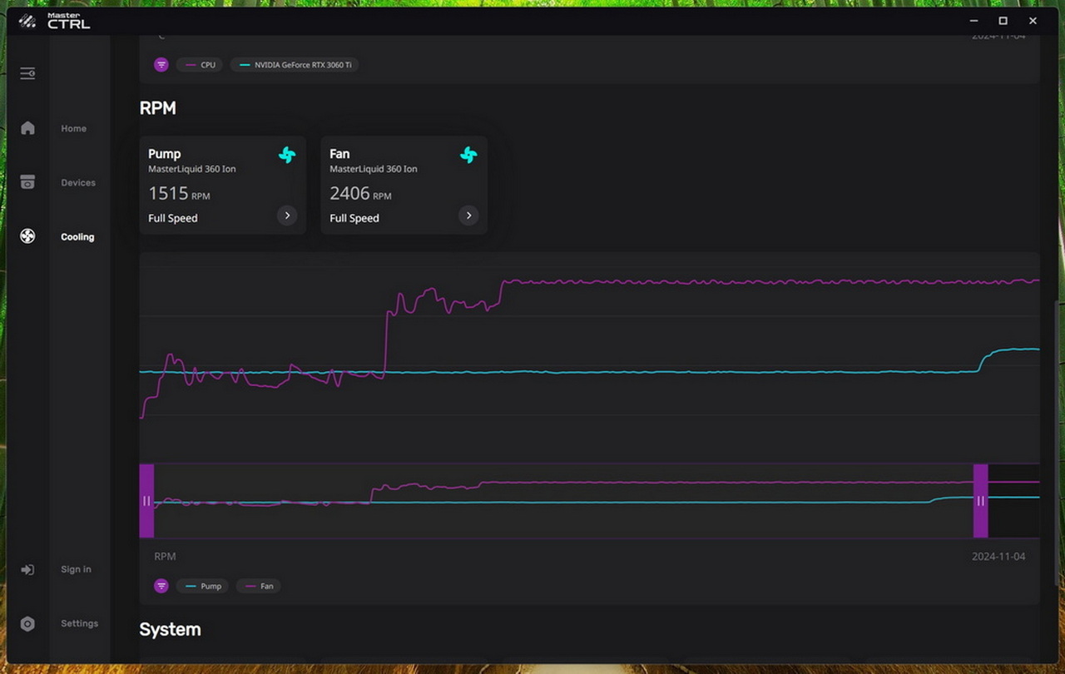
Task: Click Pump card Full Speed label
Action: (173, 218)
